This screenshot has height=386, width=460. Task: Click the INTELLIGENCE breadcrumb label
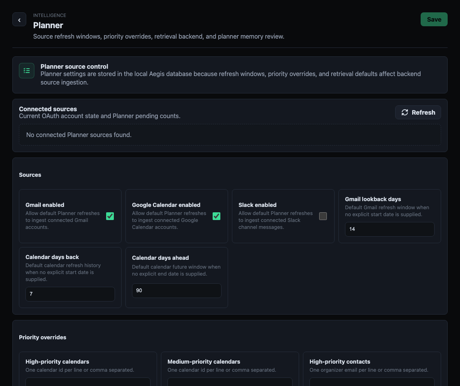coord(49,15)
